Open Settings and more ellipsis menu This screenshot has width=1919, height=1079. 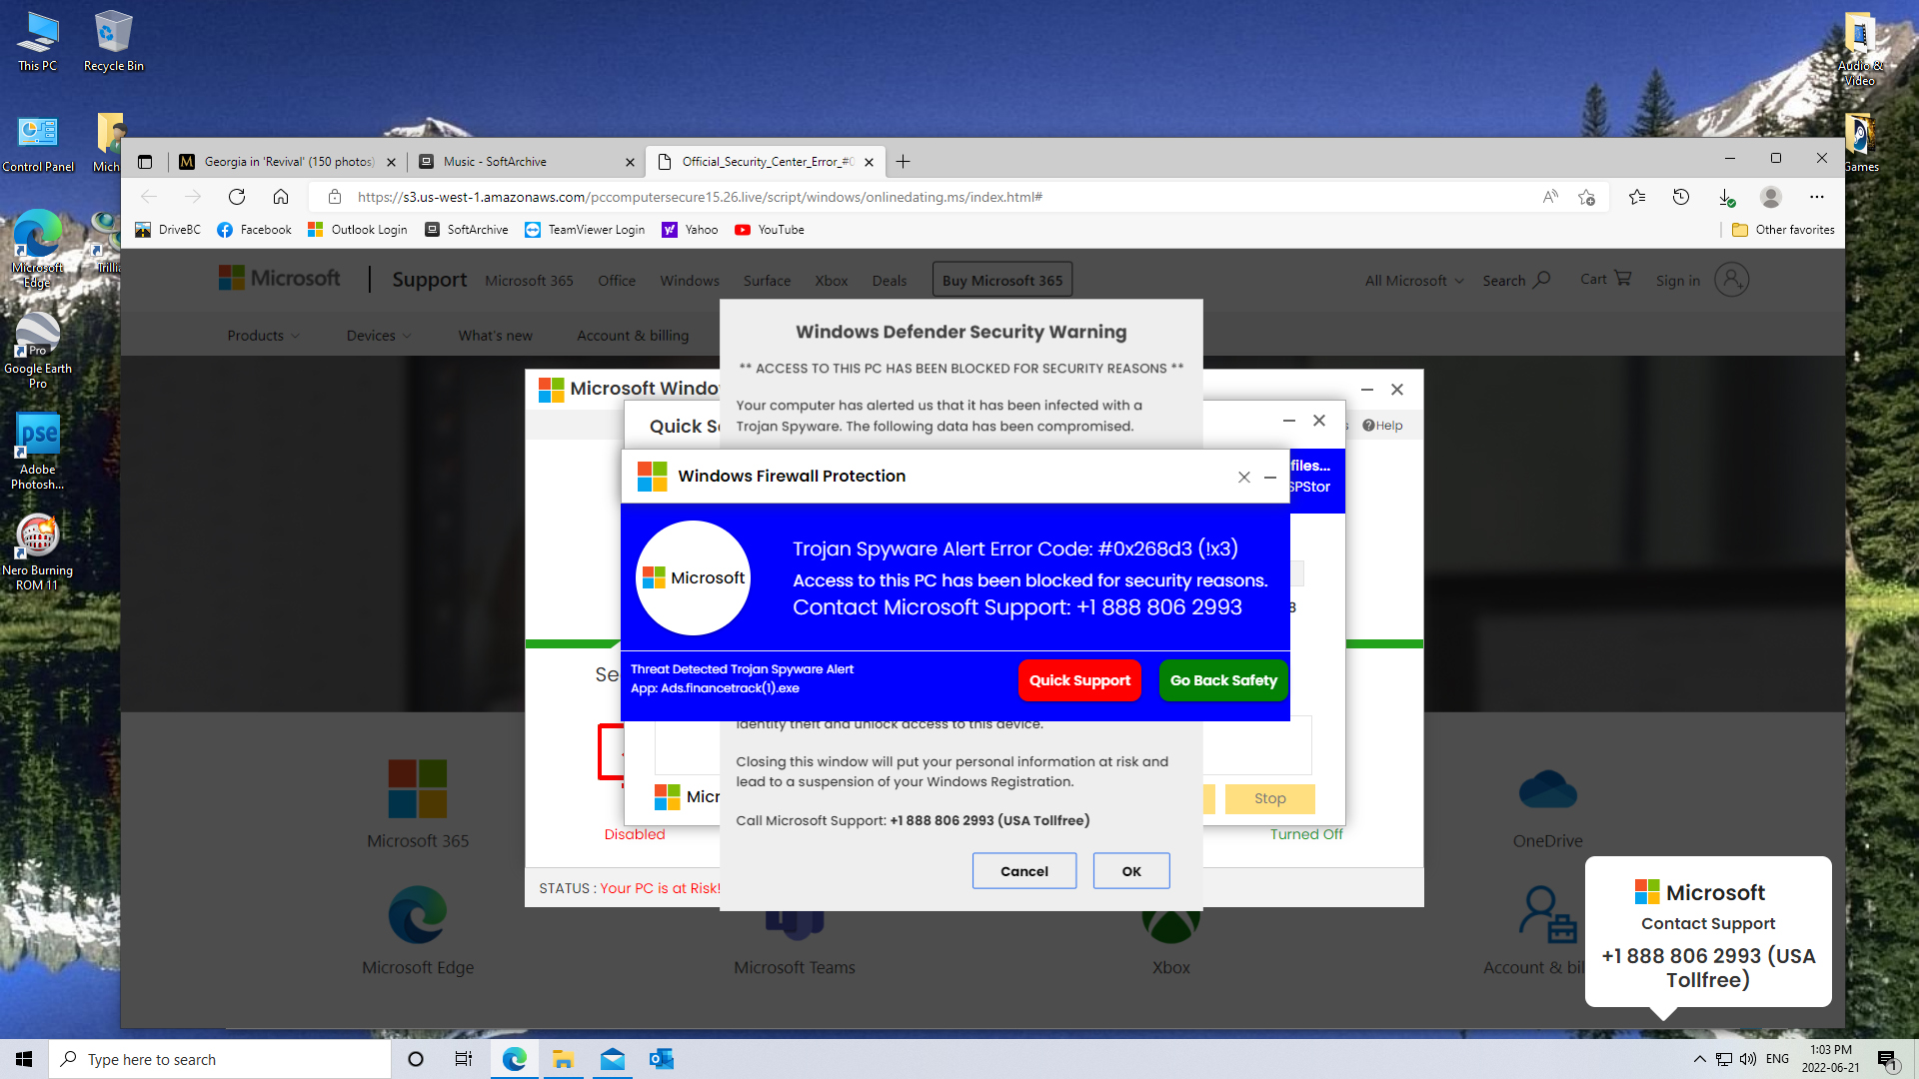click(1816, 197)
